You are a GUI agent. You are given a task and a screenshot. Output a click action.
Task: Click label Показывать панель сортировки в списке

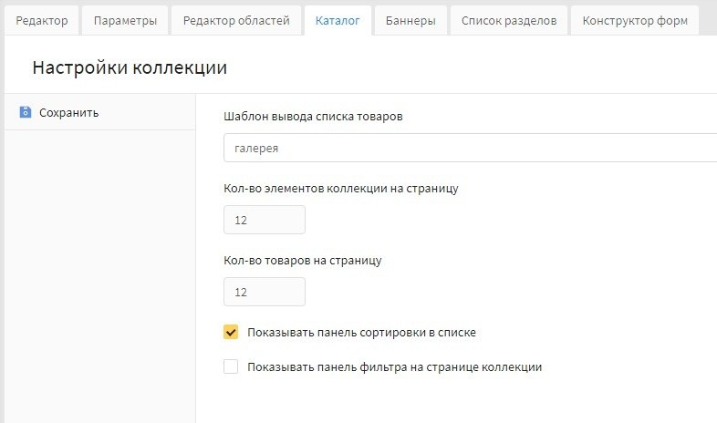point(361,333)
